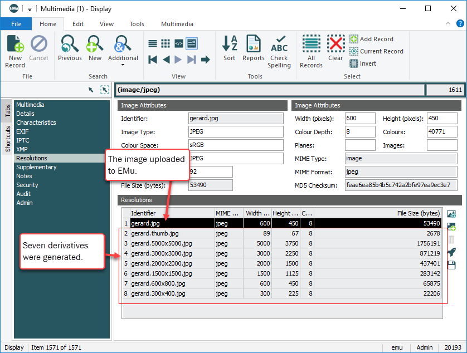
Task: Save resolution using the floppy disk icon
Action: click(x=452, y=265)
